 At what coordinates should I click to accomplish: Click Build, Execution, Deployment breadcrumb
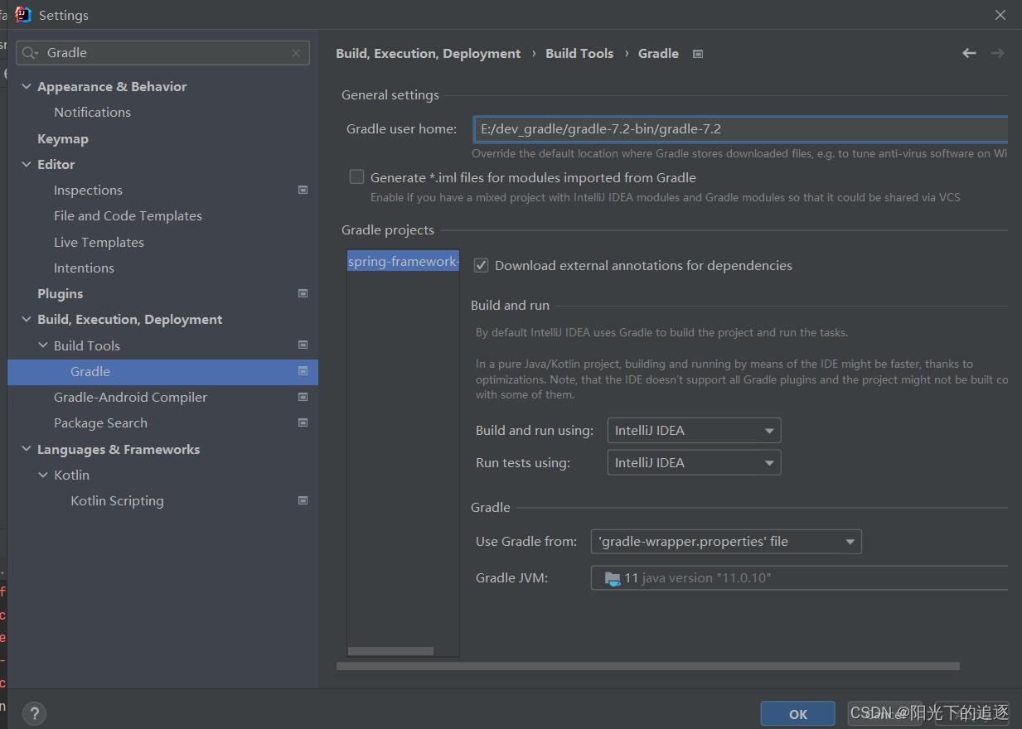[x=428, y=53]
